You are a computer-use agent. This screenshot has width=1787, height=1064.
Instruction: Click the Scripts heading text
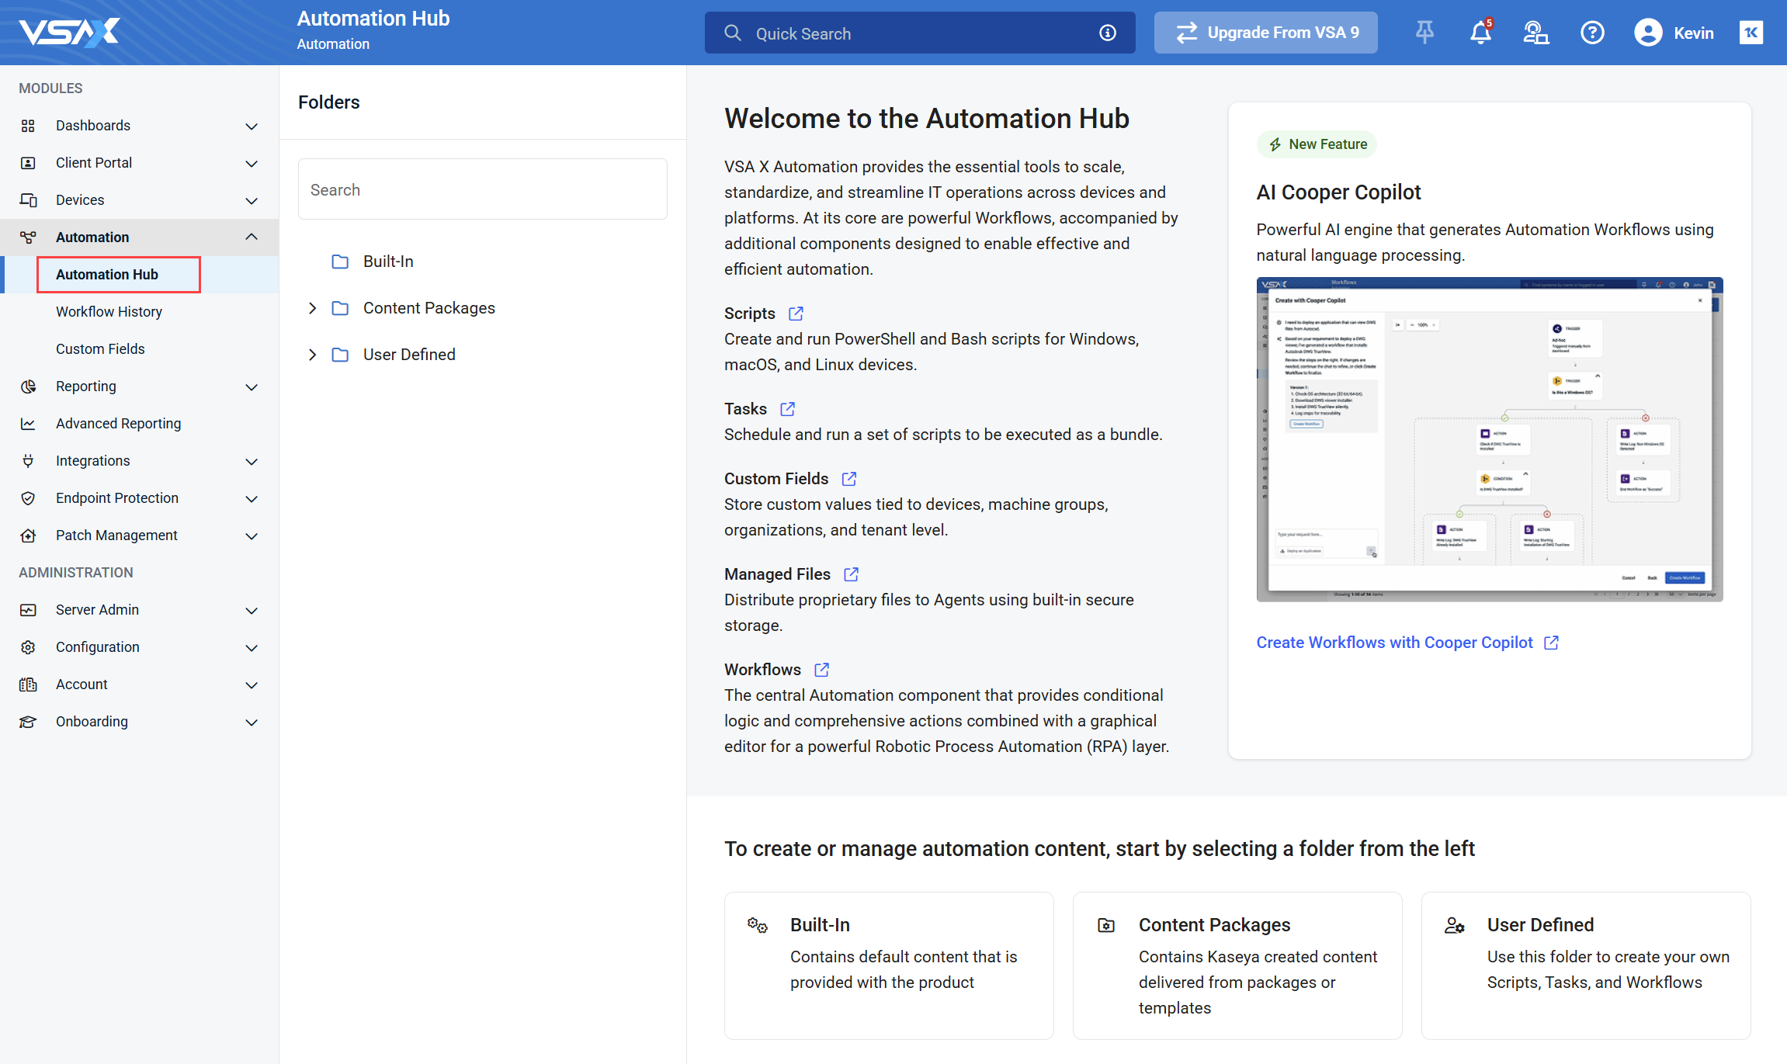750,314
